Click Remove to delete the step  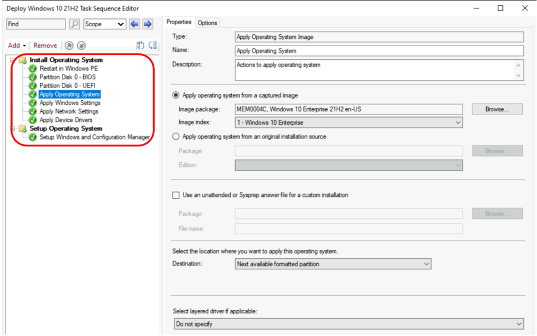tap(45, 46)
